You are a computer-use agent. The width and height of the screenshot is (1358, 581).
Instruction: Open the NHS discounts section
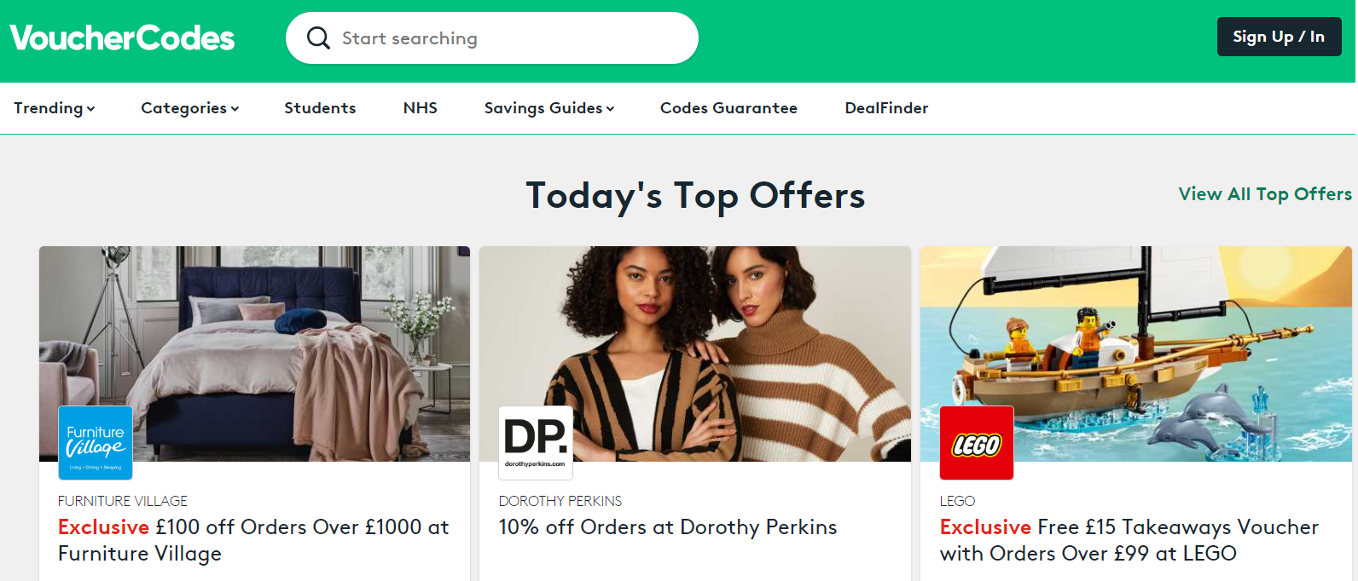pos(420,108)
